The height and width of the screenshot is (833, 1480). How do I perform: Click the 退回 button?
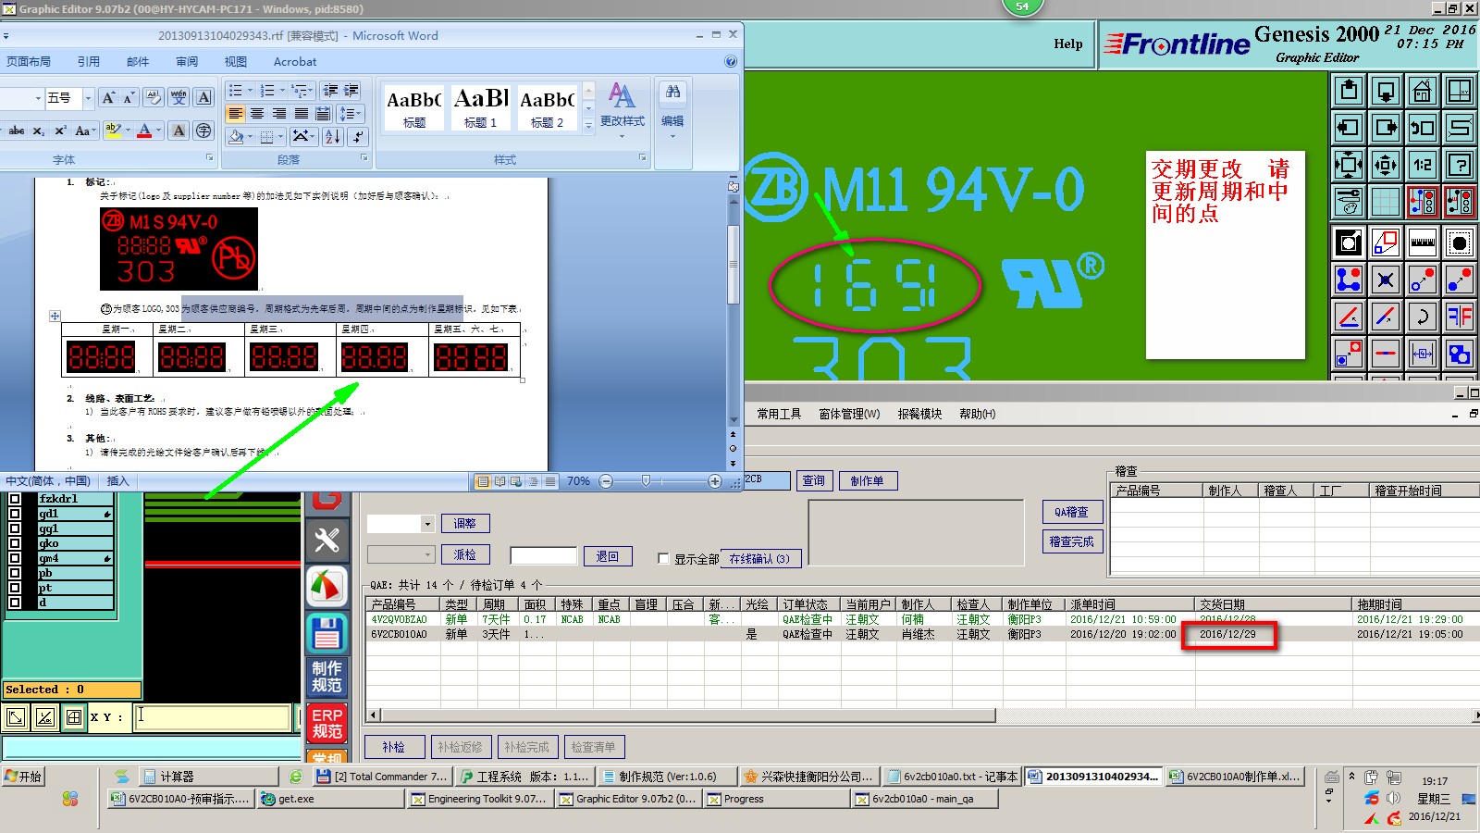coord(608,555)
